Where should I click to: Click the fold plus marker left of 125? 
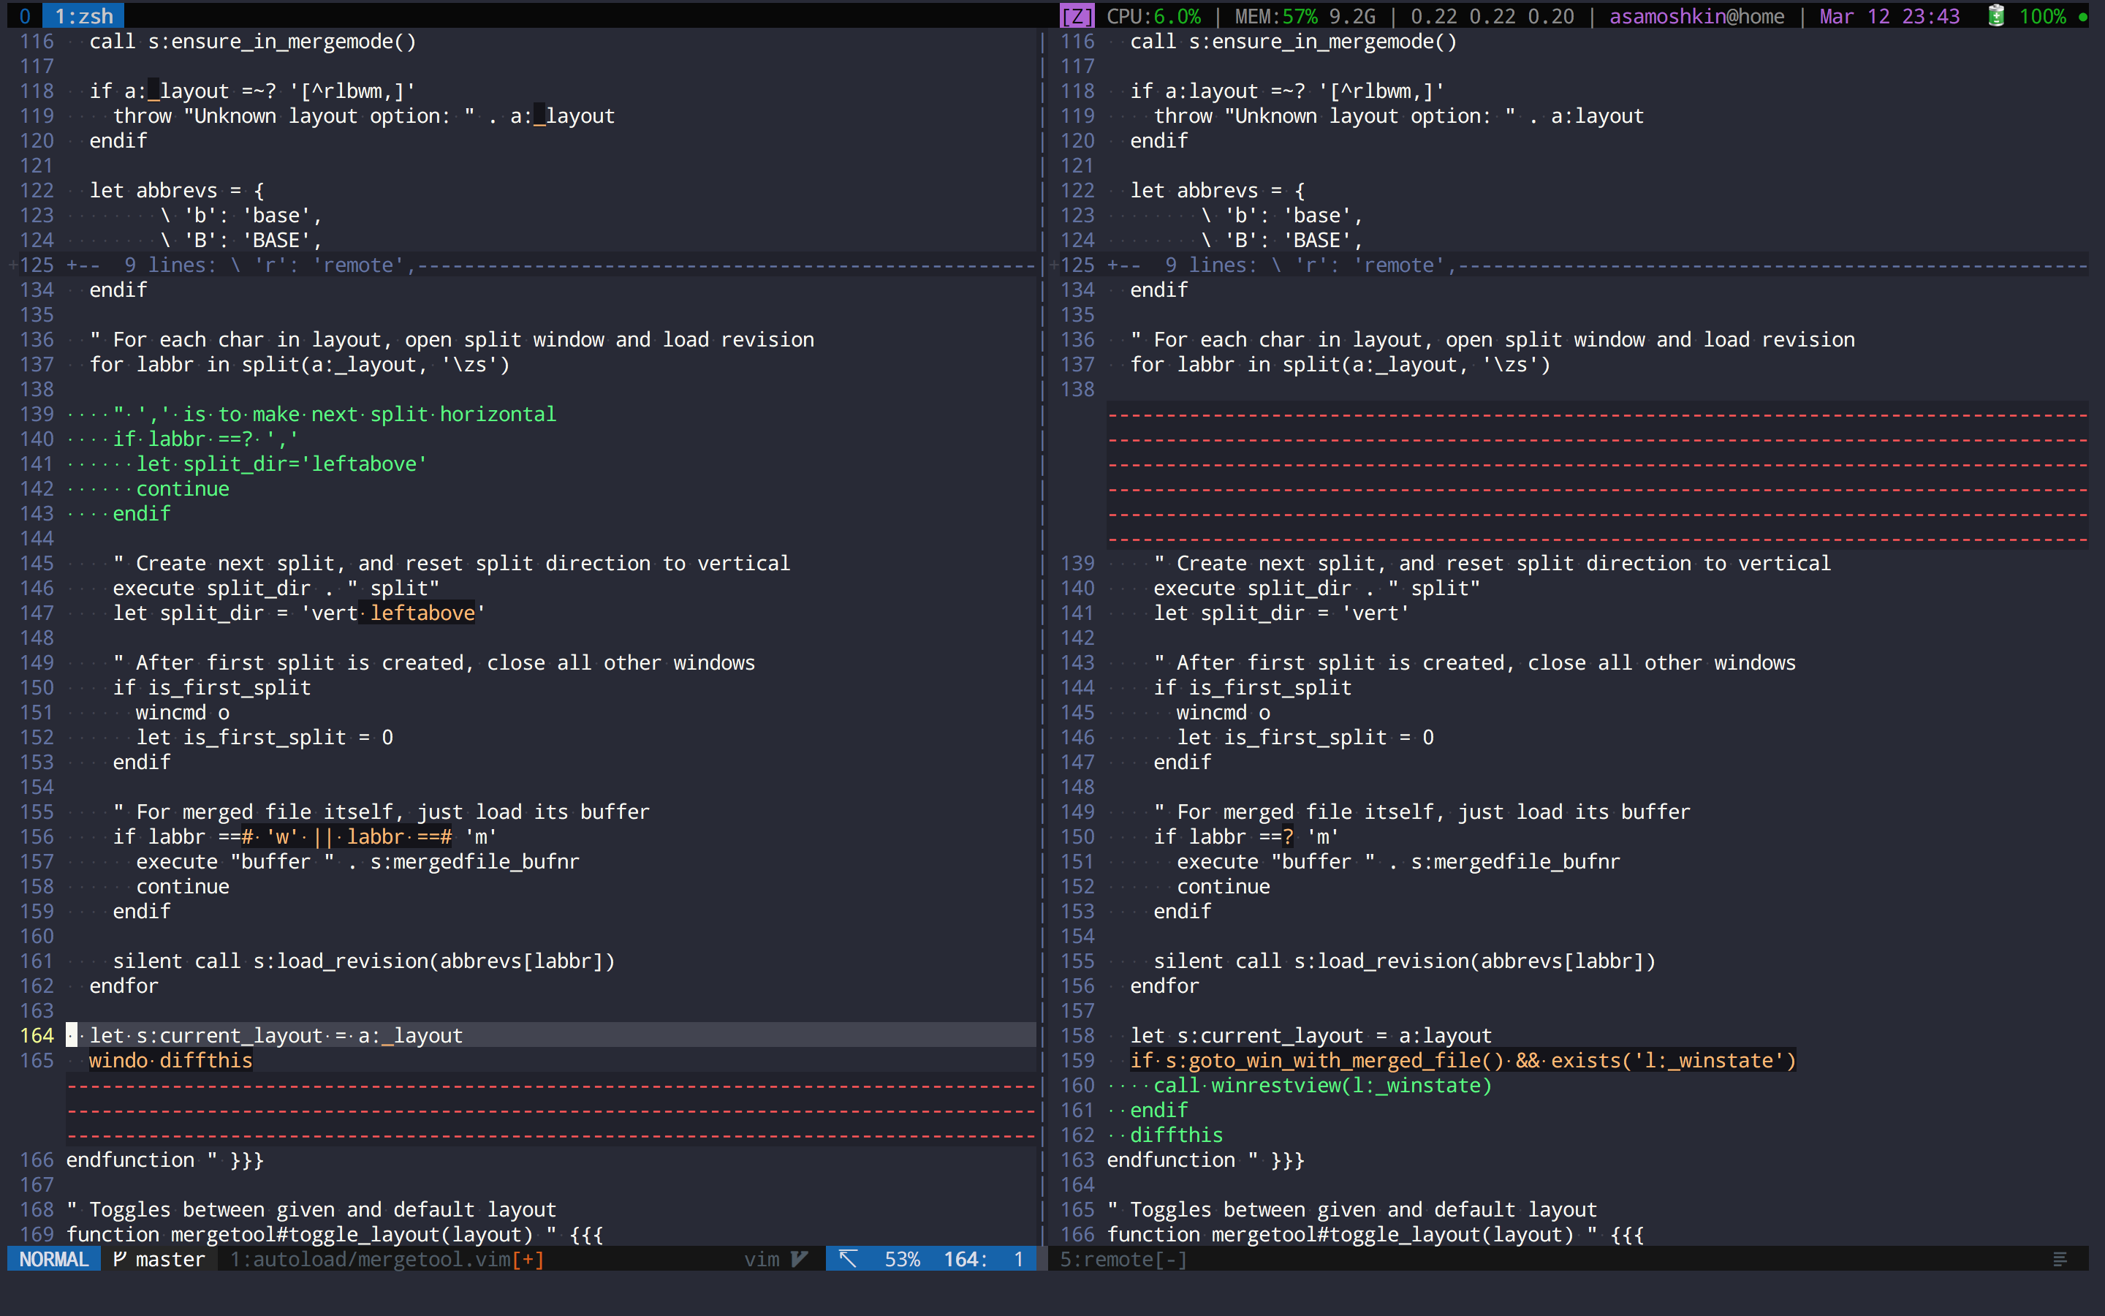[x=13, y=265]
